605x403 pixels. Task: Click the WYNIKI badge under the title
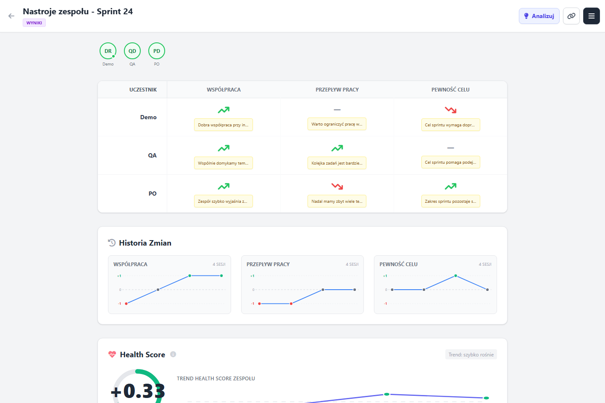[x=34, y=23]
